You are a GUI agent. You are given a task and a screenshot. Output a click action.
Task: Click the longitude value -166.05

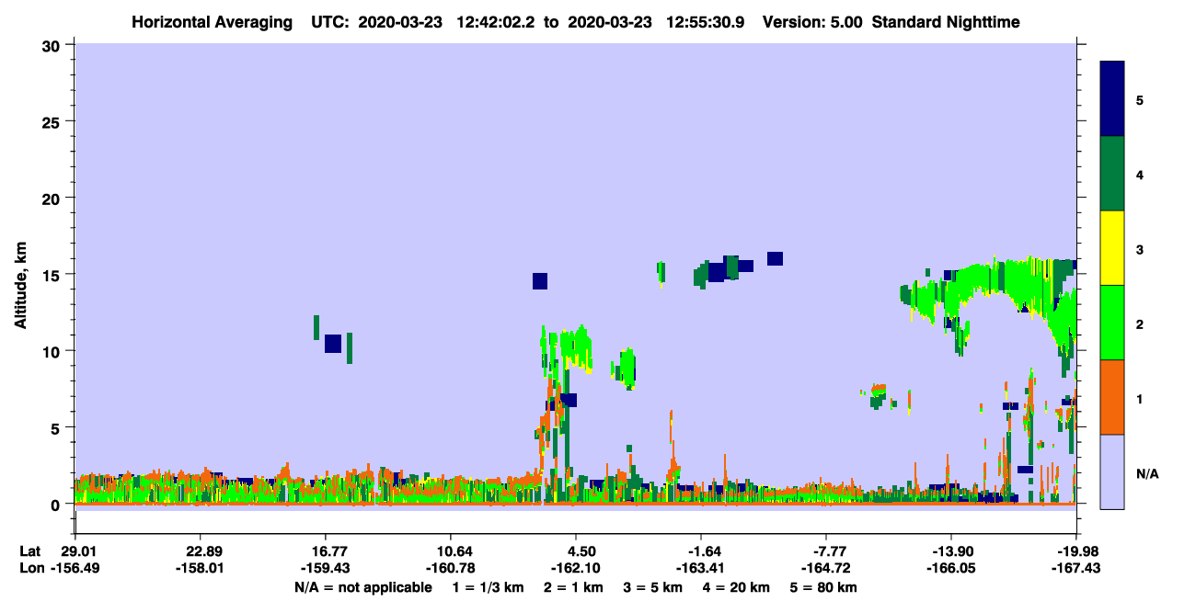point(951,568)
